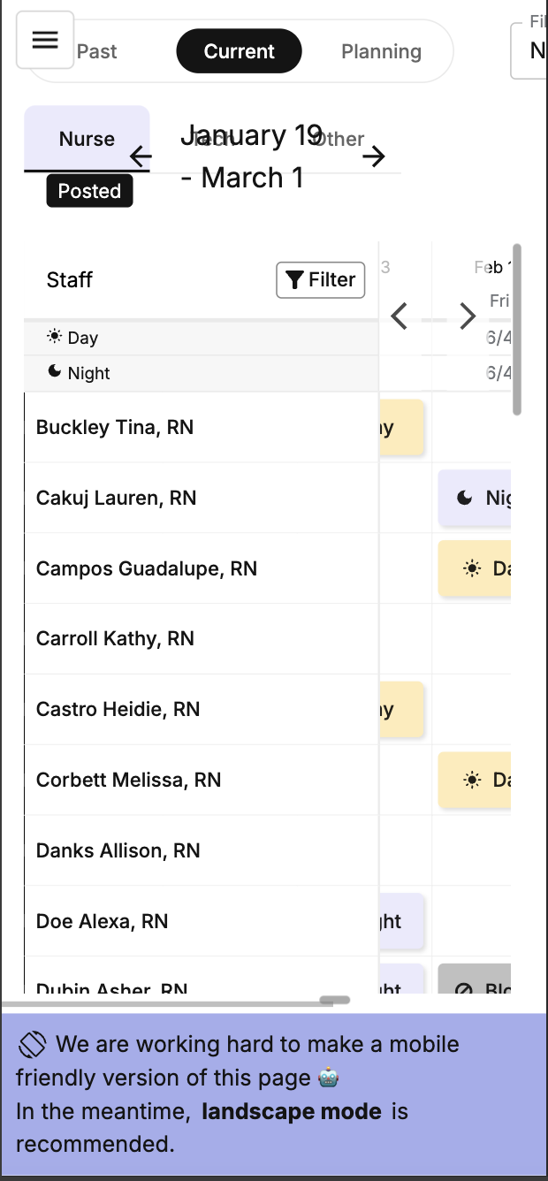Viewport: 548px width, 1181px height.
Task: Open the hamburger menu
Action: (45, 40)
